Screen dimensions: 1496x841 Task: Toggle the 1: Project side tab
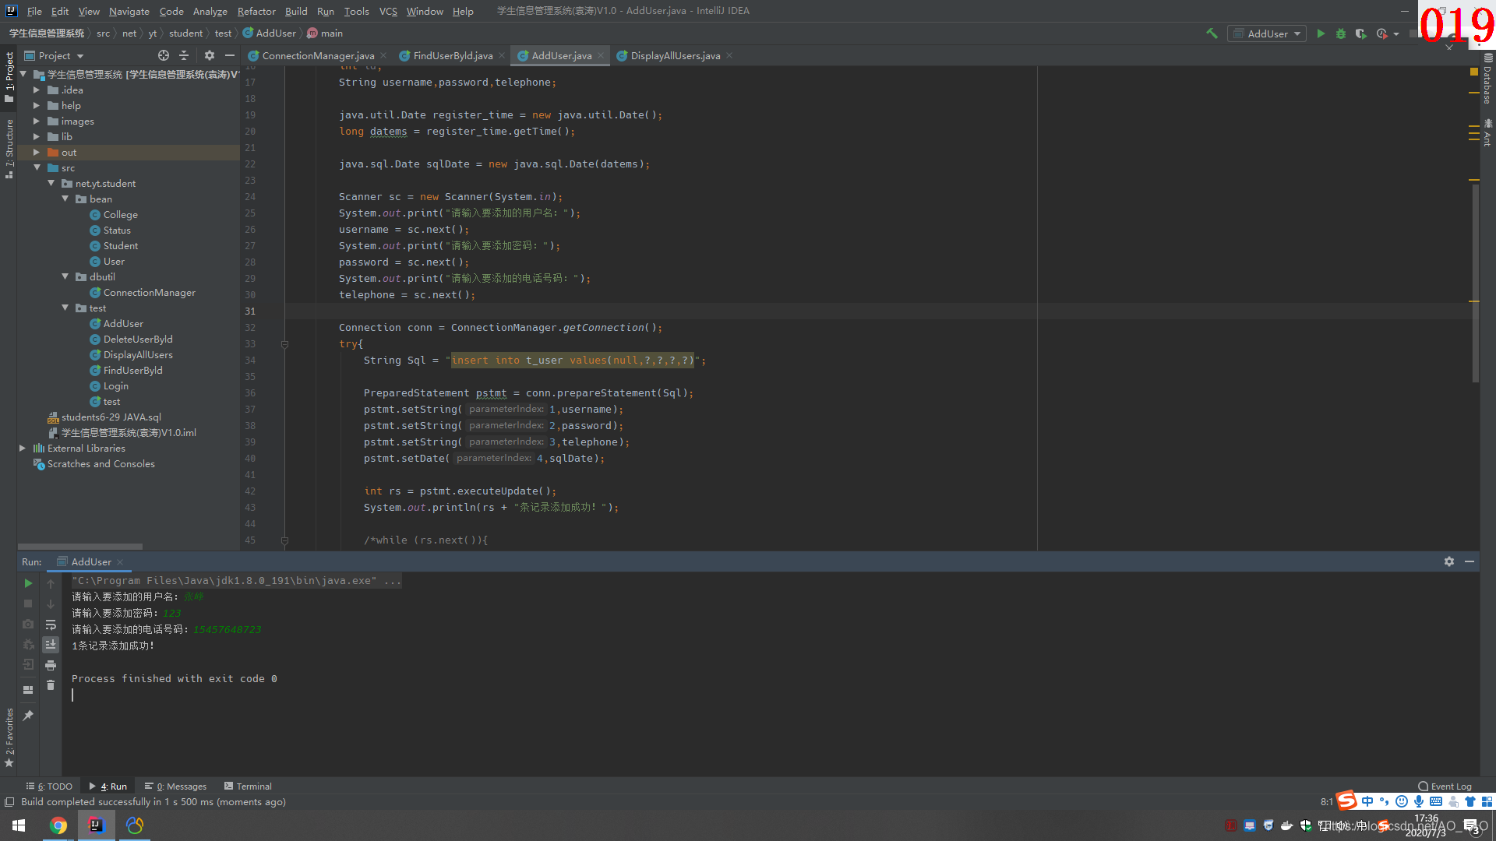click(x=9, y=76)
